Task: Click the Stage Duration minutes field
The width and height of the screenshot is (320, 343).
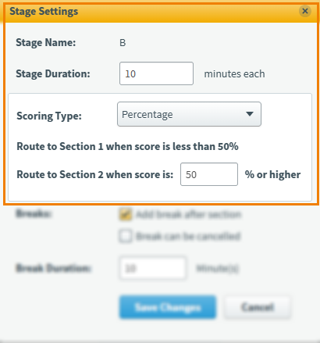Action: (156, 73)
